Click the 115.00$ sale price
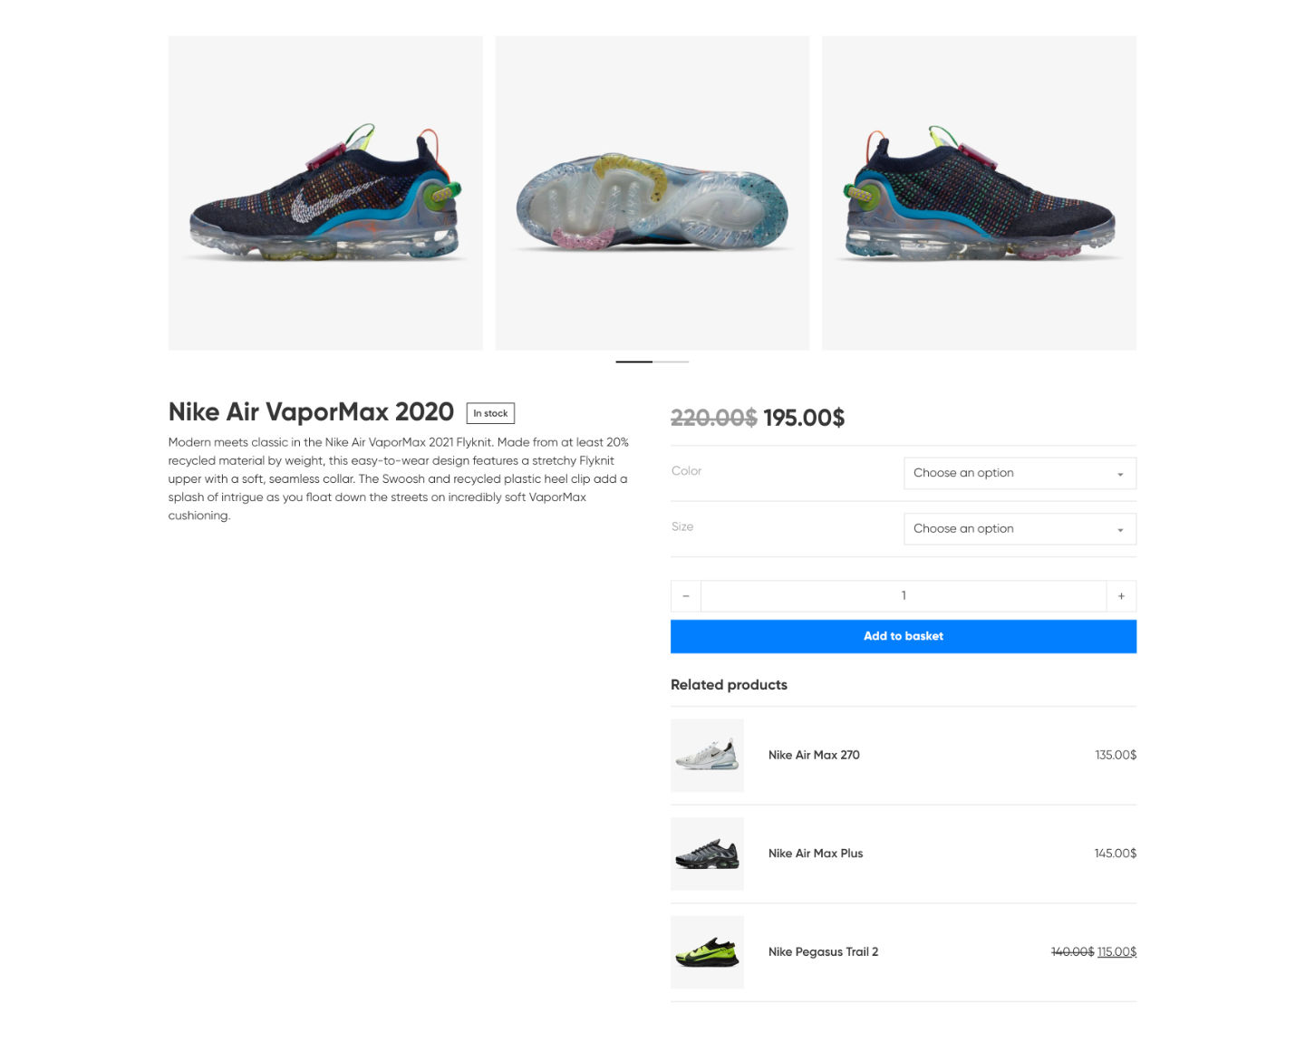This screenshot has width=1305, height=1042. tap(1116, 951)
